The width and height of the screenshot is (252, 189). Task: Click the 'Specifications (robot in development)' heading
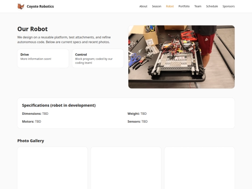(59, 105)
